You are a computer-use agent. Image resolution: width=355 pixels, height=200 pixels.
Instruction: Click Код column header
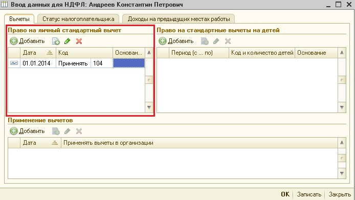(x=84, y=53)
